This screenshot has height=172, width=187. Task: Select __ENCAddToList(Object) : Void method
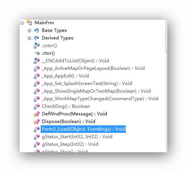coord(75,61)
